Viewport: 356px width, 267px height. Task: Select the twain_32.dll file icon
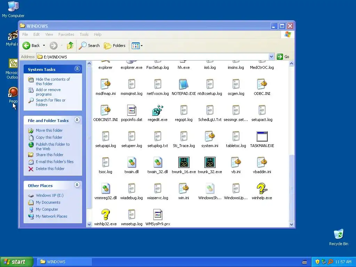point(157,162)
